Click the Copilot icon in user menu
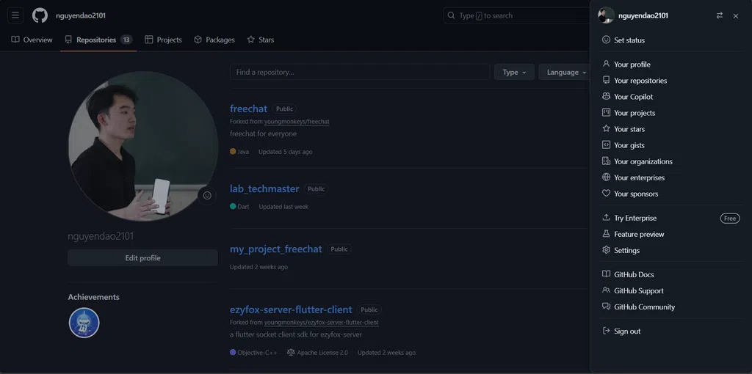752x374 pixels. (x=606, y=96)
